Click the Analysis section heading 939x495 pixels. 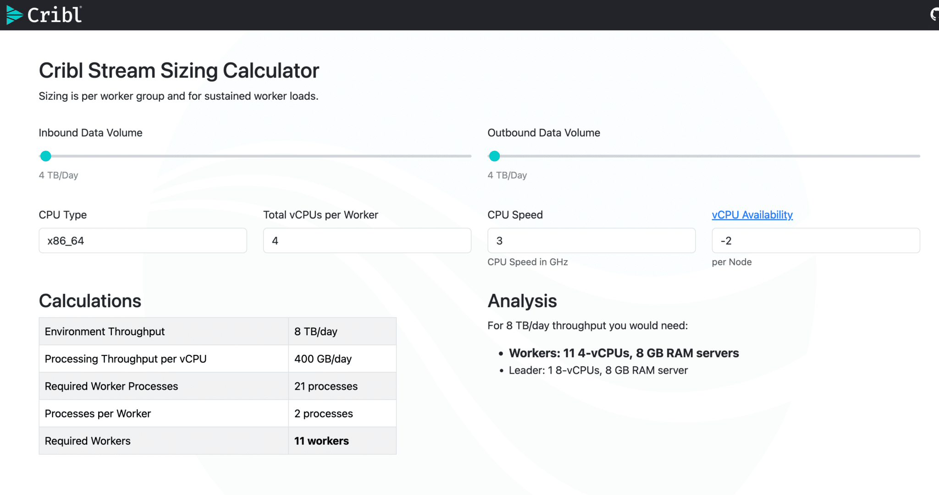pyautogui.click(x=522, y=301)
